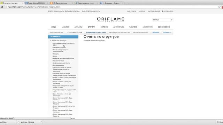Image resolution: width=223 pixels, height=125 pixels.
Task: Open the Сводный отчет по долгам report
Action: pos(64,74)
